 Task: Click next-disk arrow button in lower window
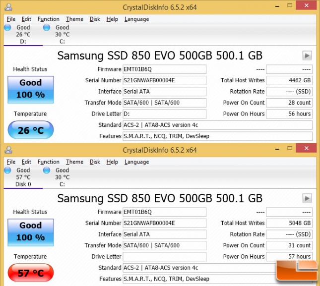tap(307, 198)
